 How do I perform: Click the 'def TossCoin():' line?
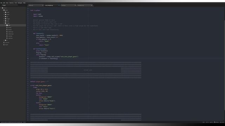(39, 34)
